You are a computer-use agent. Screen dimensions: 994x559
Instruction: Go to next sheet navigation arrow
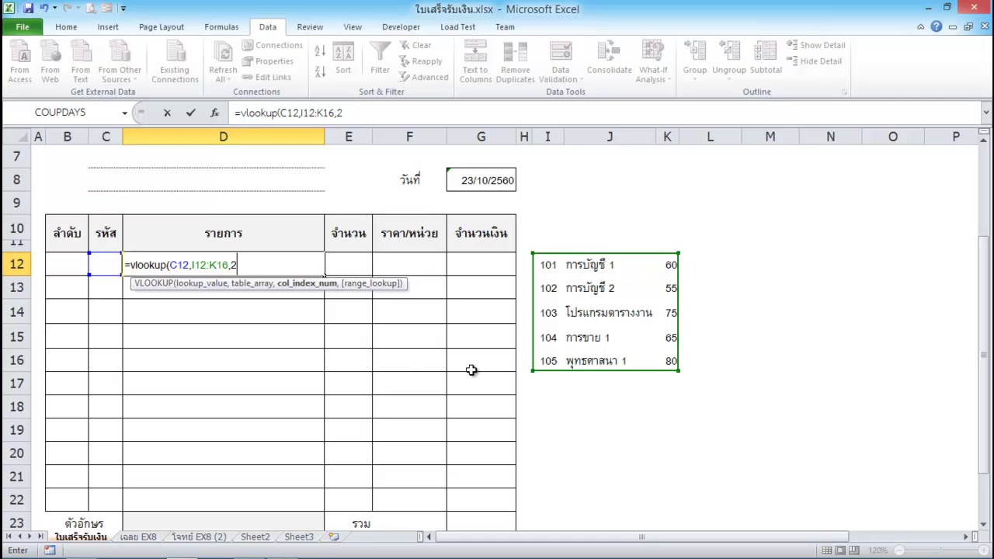pos(30,536)
